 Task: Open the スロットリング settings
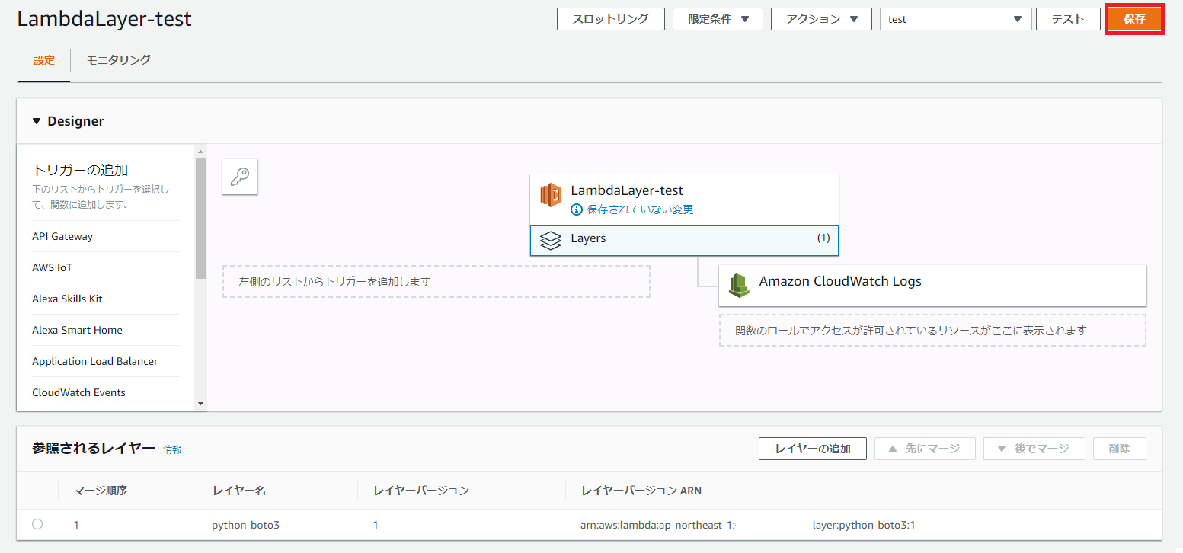coord(611,19)
